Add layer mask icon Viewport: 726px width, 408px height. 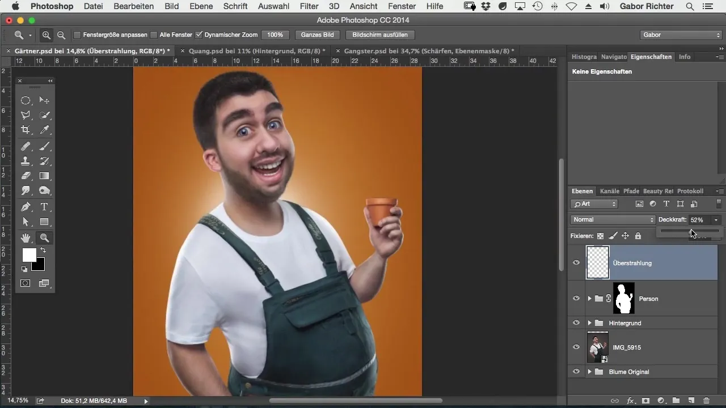(x=645, y=401)
